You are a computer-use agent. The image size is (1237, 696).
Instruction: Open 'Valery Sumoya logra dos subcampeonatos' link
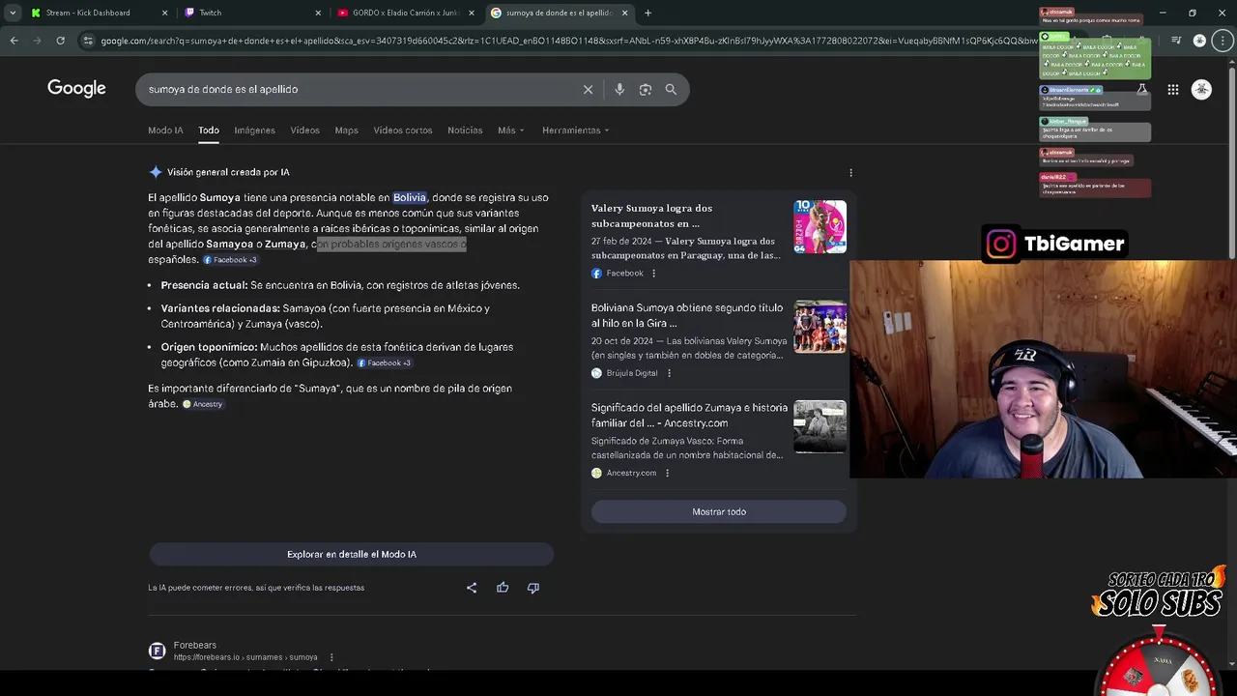click(x=652, y=216)
